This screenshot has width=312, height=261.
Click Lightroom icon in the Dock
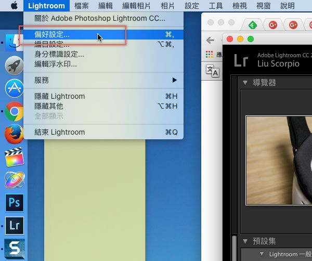pos(15,226)
